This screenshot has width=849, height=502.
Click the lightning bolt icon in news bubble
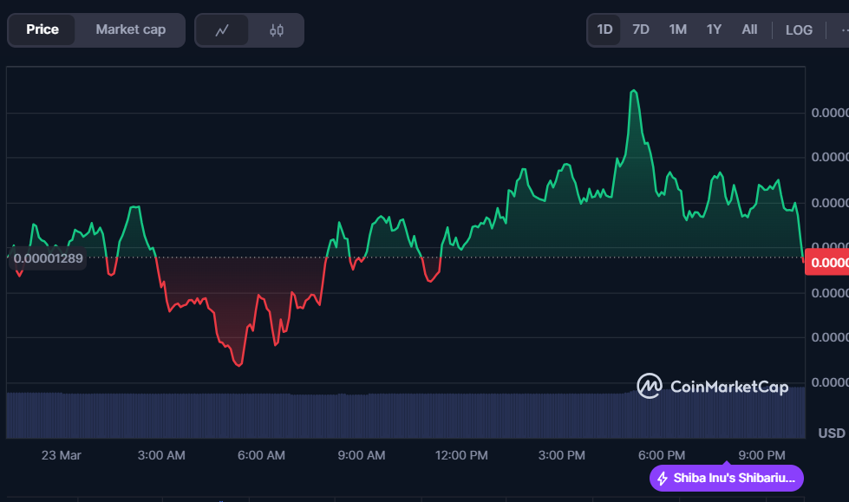[x=663, y=479]
